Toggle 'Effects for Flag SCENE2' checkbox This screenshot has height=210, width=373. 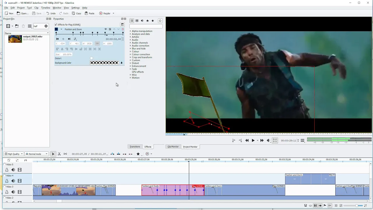(56, 25)
